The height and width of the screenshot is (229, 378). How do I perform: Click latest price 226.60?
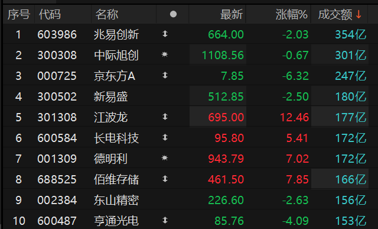tap(226, 200)
